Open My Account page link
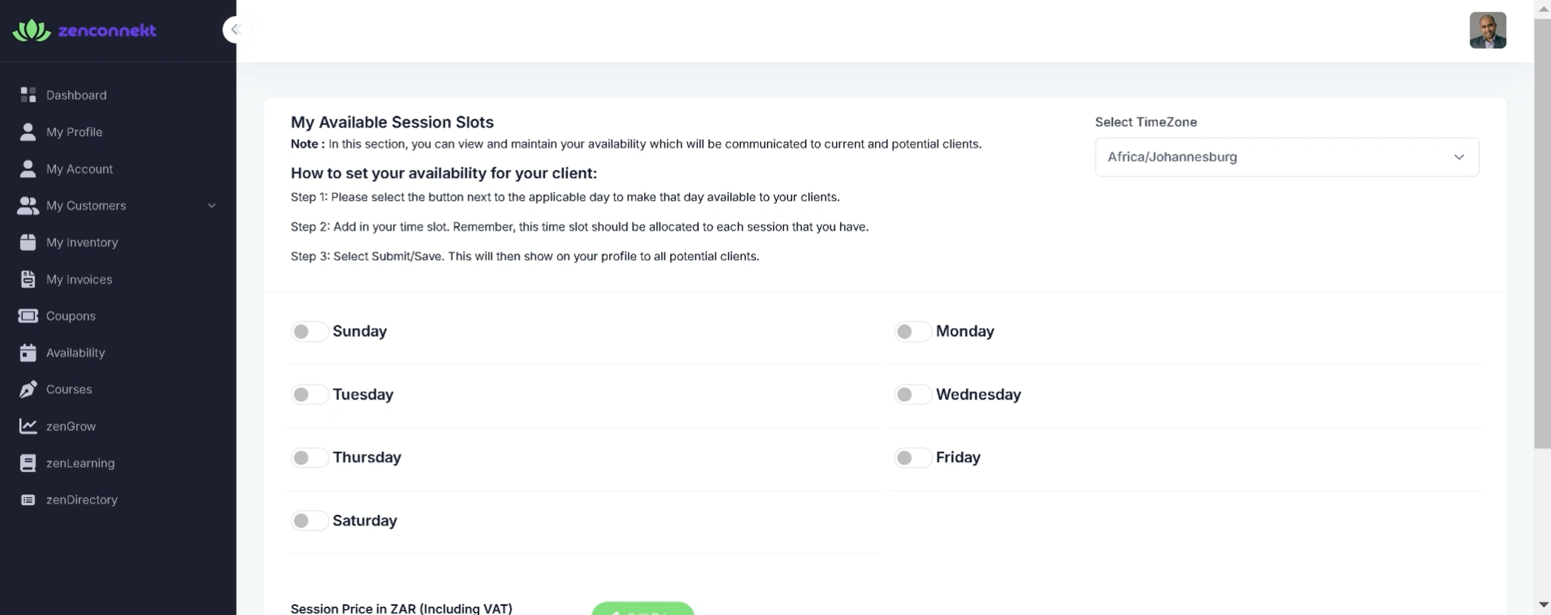 pyautogui.click(x=80, y=169)
